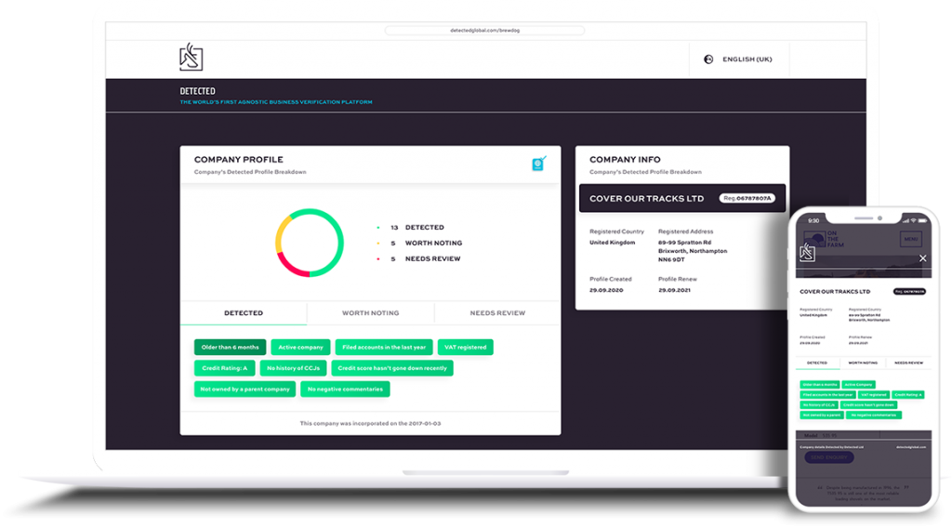Click the 'Older than 6 months' tag on laptop
952x528 pixels.
pos(231,347)
